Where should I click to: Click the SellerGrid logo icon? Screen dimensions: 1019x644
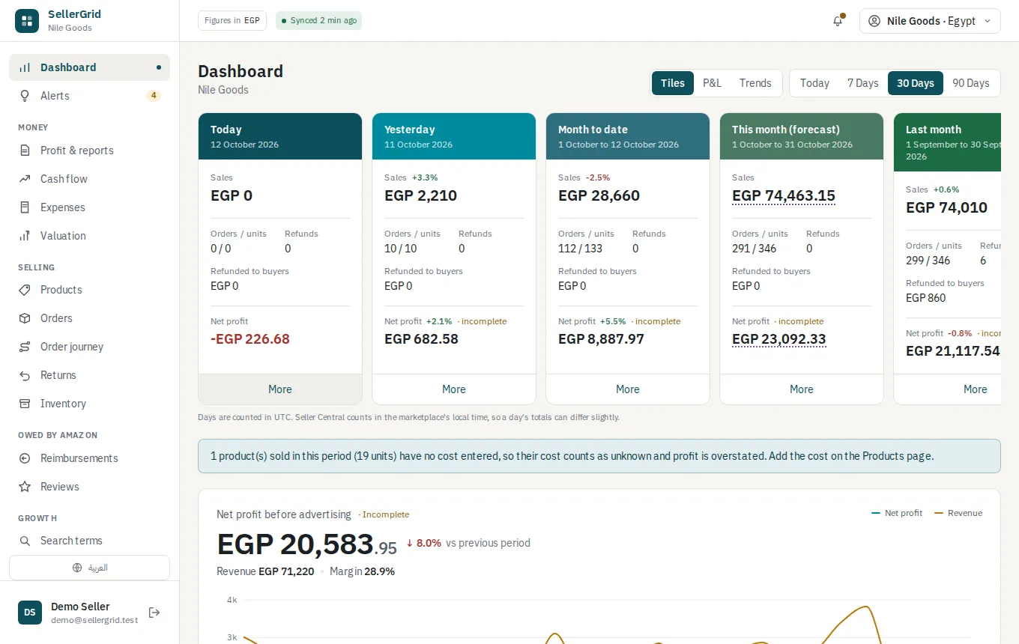(27, 21)
